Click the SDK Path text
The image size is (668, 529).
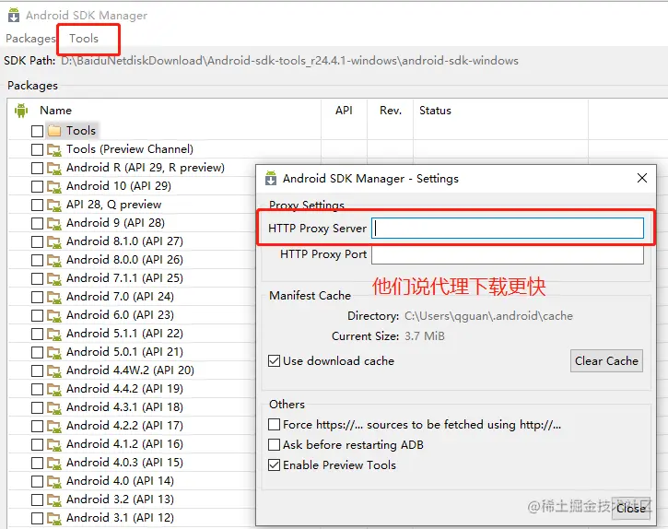click(x=289, y=61)
